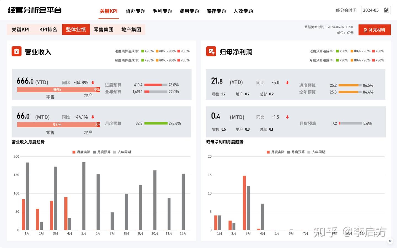The height and width of the screenshot is (248, 397).
Task: Open the 零售集团 sub-tab
Action: point(103,29)
